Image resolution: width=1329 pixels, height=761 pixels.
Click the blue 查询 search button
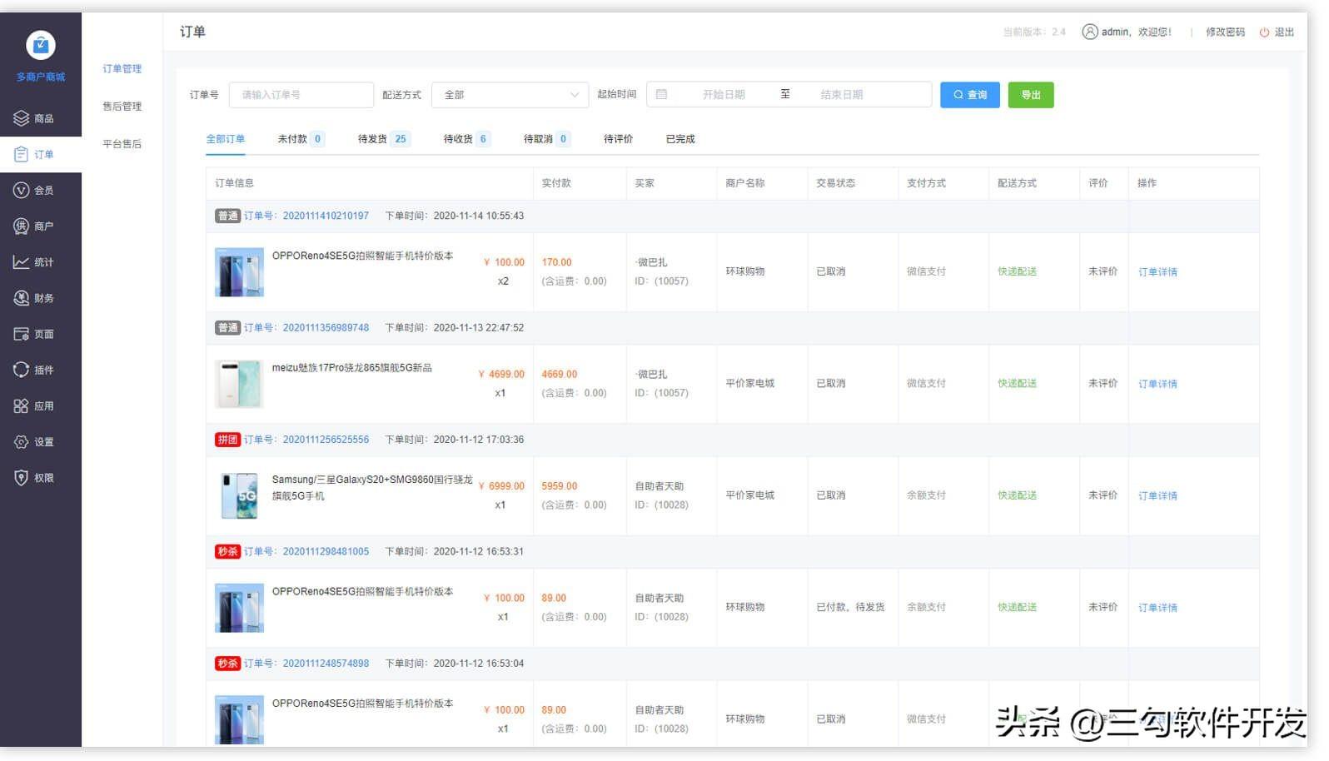click(x=970, y=95)
